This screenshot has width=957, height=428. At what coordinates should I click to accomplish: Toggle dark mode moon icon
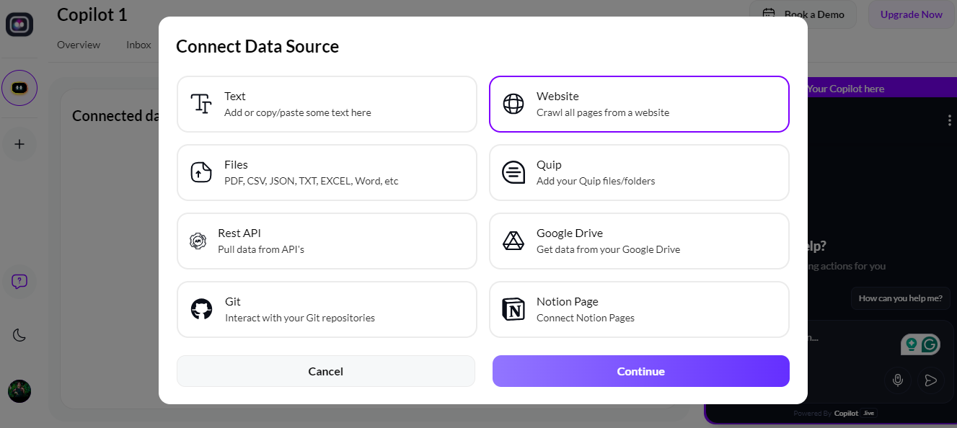pos(19,334)
